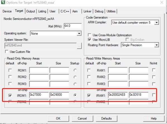
Task: Check the ROM1 default checkbox
Action: pyautogui.click(x=10, y=70)
